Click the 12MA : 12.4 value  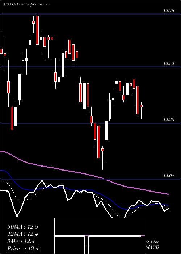[x=22, y=234]
